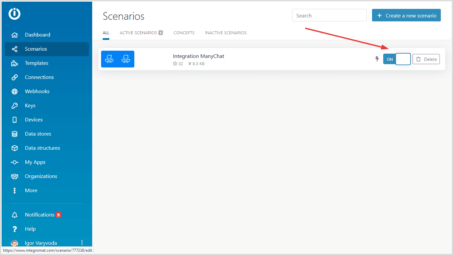Click the ManyChat module icons thumbnail
The image size is (453, 255).
118,59
